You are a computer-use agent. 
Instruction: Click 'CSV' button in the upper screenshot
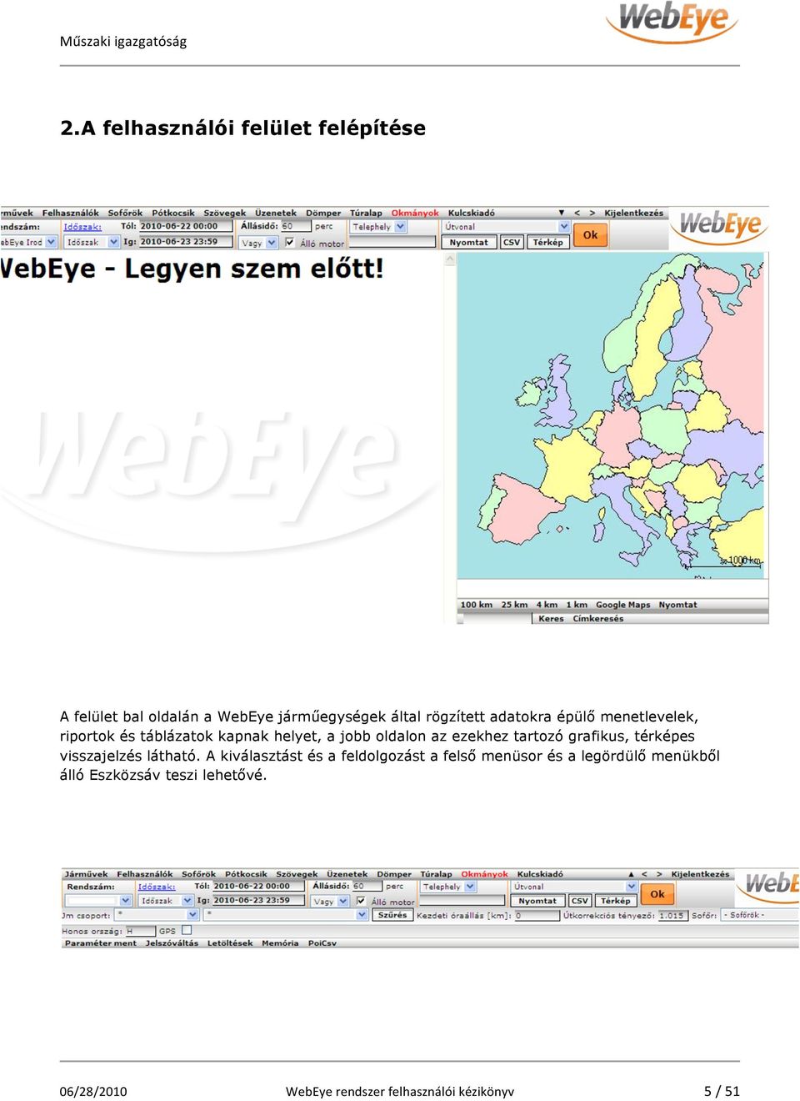tap(512, 243)
